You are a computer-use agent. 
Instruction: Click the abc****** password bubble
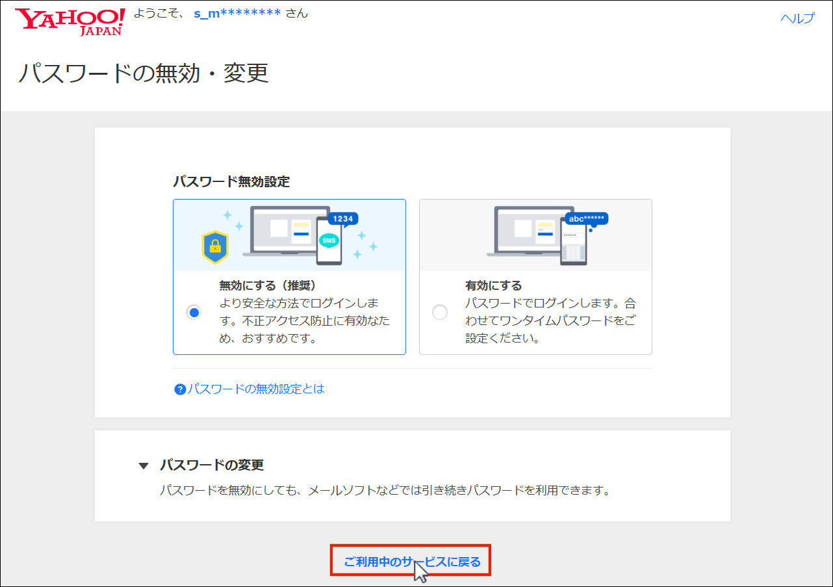point(586,218)
